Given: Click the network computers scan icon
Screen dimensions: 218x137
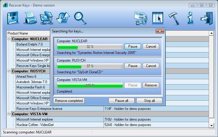Looking at the screenshot, I should (x=47, y=18).
